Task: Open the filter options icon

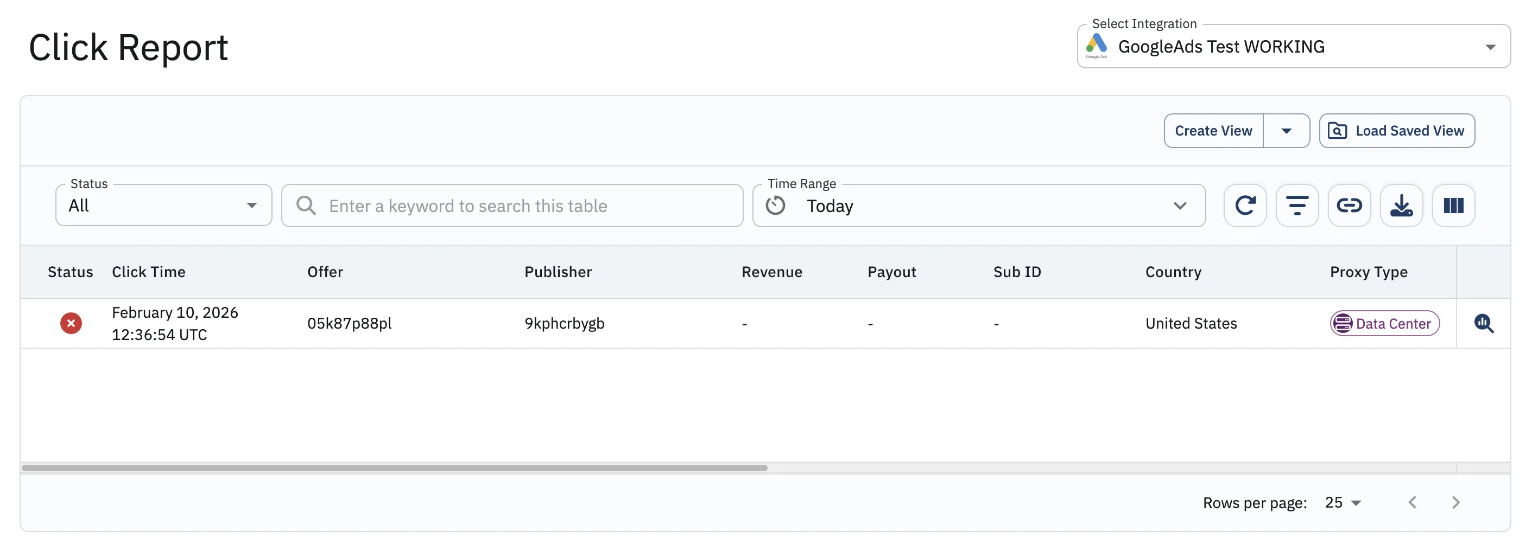Action: click(x=1296, y=206)
